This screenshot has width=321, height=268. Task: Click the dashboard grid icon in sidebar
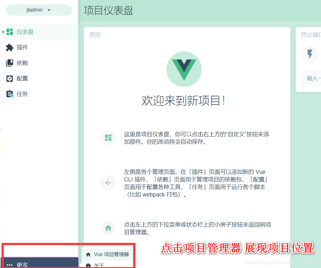(x=10, y=32)
